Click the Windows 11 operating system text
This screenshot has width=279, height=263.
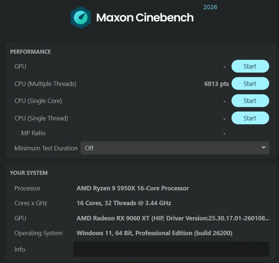tap(154, 233)
